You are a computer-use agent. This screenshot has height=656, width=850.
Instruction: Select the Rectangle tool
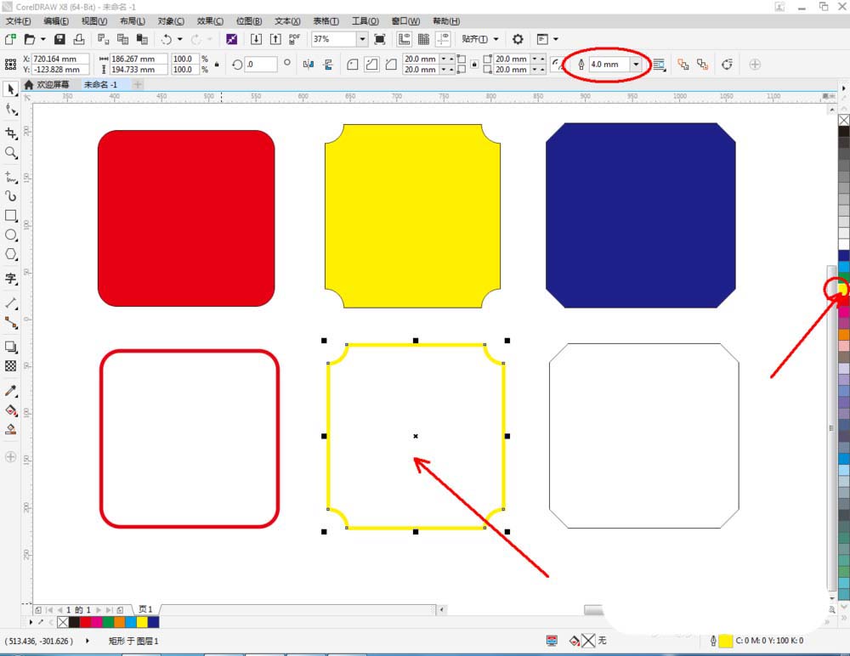tap(10, 215)
